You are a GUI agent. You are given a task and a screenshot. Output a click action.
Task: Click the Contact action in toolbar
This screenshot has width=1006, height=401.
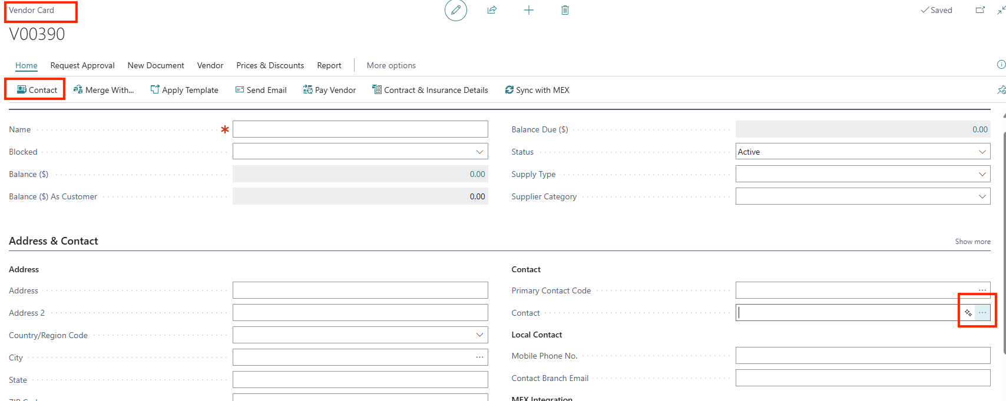coord(37,90)
